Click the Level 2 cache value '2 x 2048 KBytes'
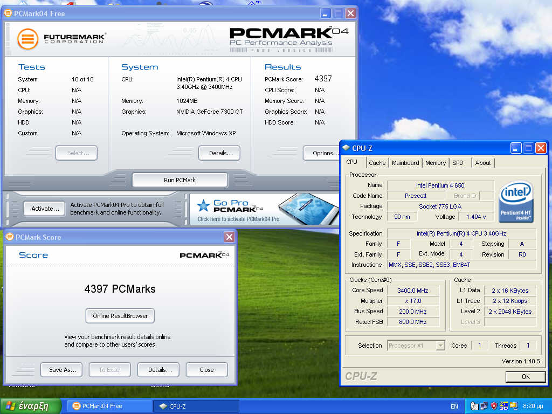The height and width of the screenshot is (414, 552). [x=510, y=312]
